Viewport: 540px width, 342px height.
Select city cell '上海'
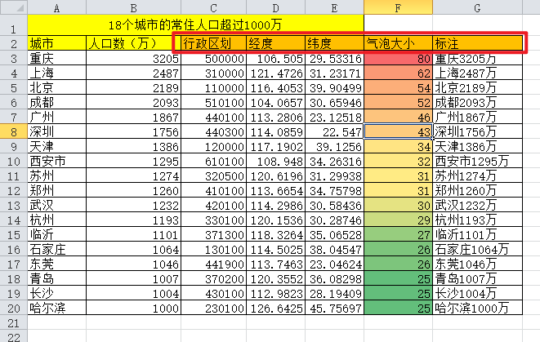[57, 73]
